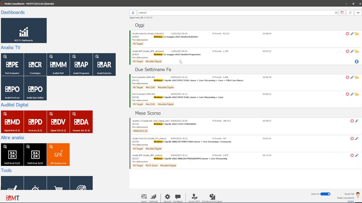362x203 pixels.
Task: Click the blue info icon in Oggi section
Action: tap(356, 62)
